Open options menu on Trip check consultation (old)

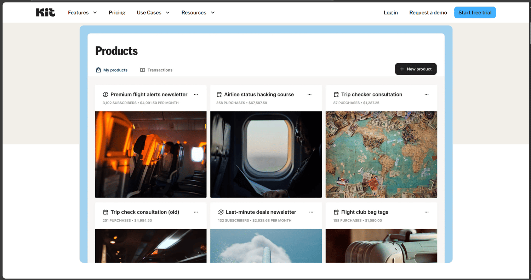pyautogui.click(x=196, y=212)
